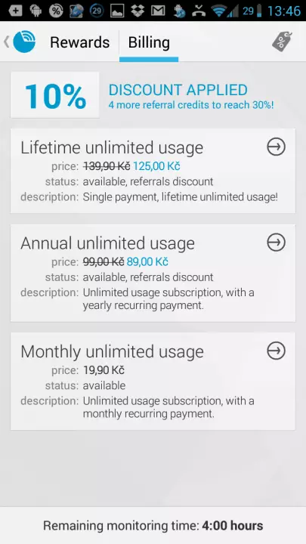The image size is (306, 544).
Task: Switch to the Rewards tab
Action: tap(80, 42)
